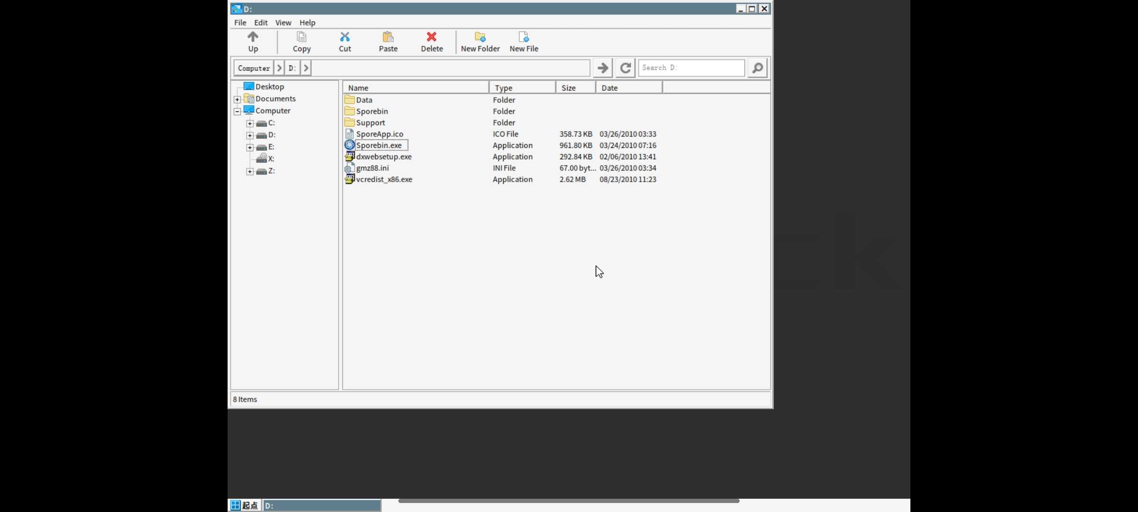The image size is (1138, 512).
Task: Select the Sporebin.exe file
Action: (378, 146)
